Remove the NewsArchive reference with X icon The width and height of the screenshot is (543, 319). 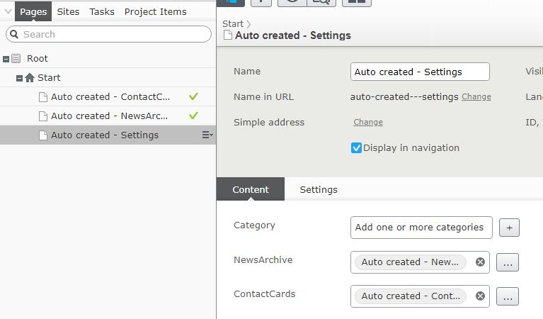click(x=480, y=262)
